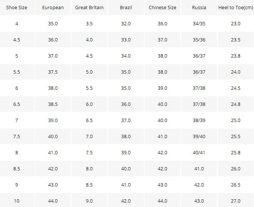This screenshot has width=254, height=207.
Task: Click Russia value 34/35
Action: (x=199, y=24)
